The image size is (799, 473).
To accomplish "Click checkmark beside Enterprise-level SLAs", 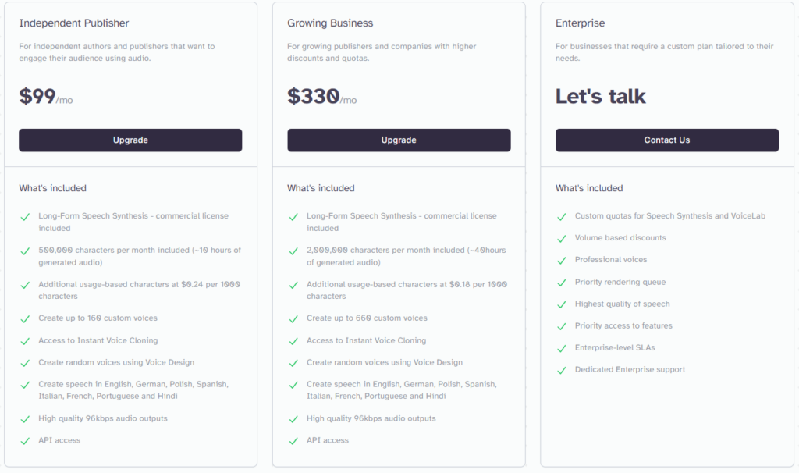I will tap(562, 349).
